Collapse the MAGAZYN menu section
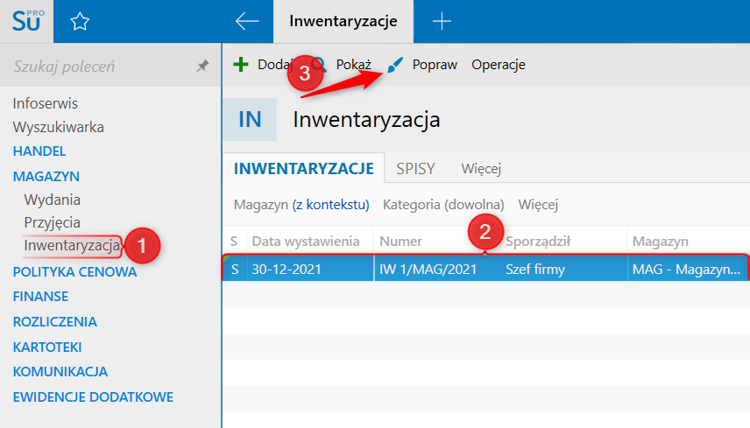 [x=46, y=176]
